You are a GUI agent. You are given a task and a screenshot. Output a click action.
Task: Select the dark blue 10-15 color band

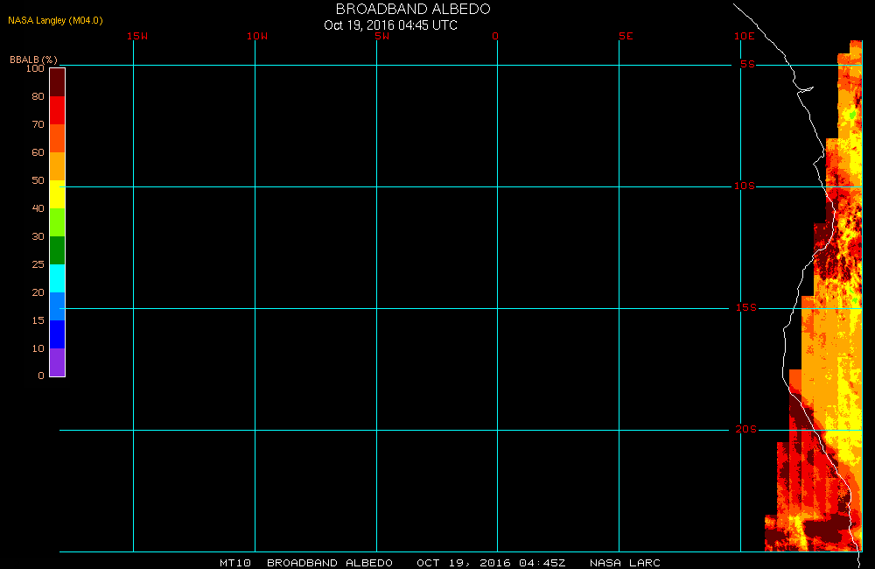[x=58, y=334]
